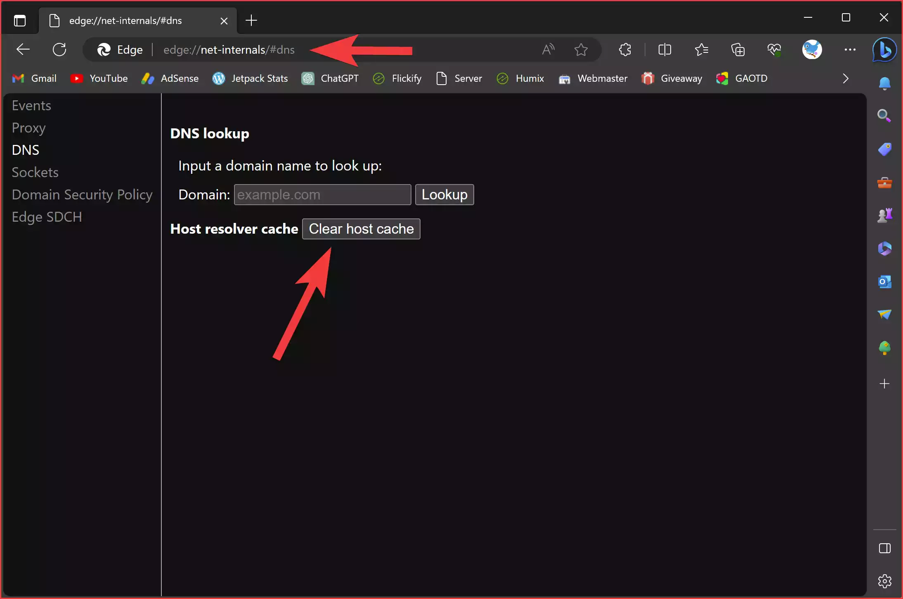Image resolution: width=903 pixels, height=599 pixels.
Task: Open sidebar Microsoft 365 icon
Action: 884,248
